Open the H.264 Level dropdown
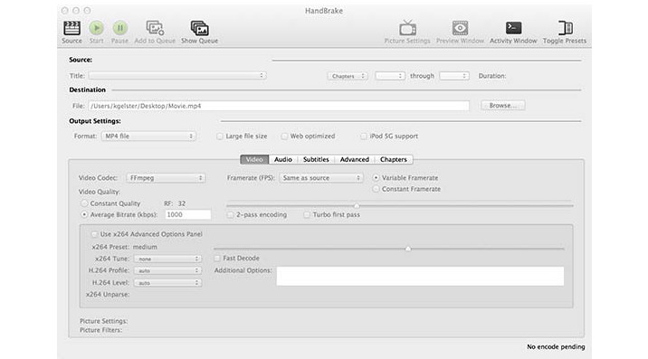 pyautogui.click(x=167, y=283)
